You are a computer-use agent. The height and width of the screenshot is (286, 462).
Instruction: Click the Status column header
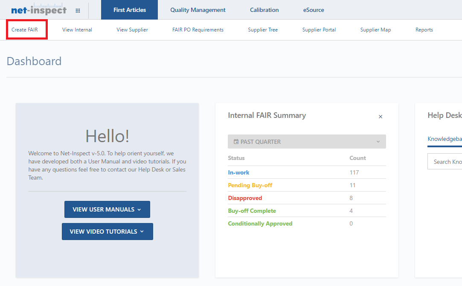[x=236, y=158]
